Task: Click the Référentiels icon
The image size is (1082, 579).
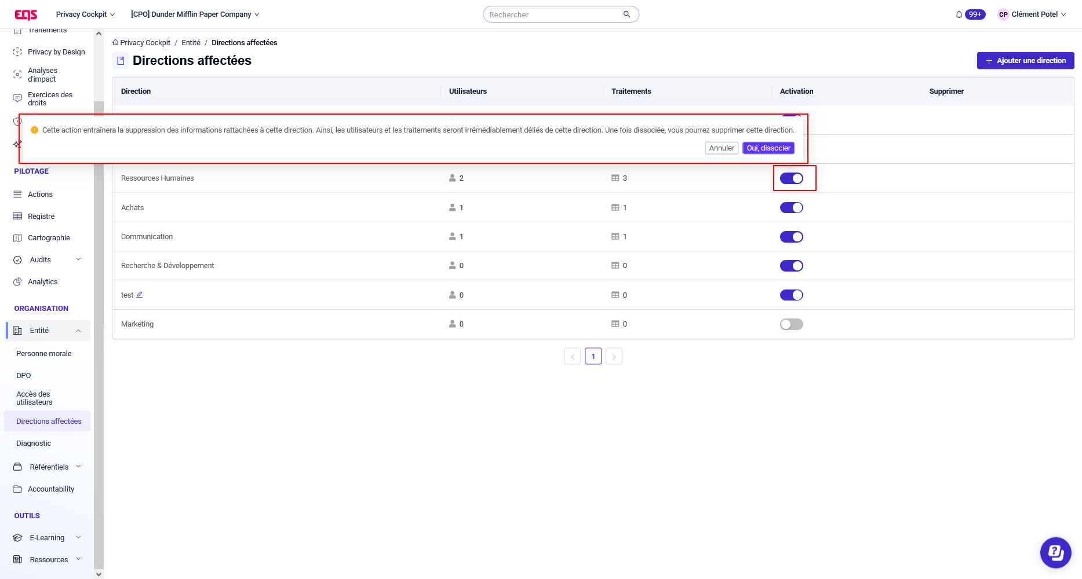Action: click(x=17, y=467)
